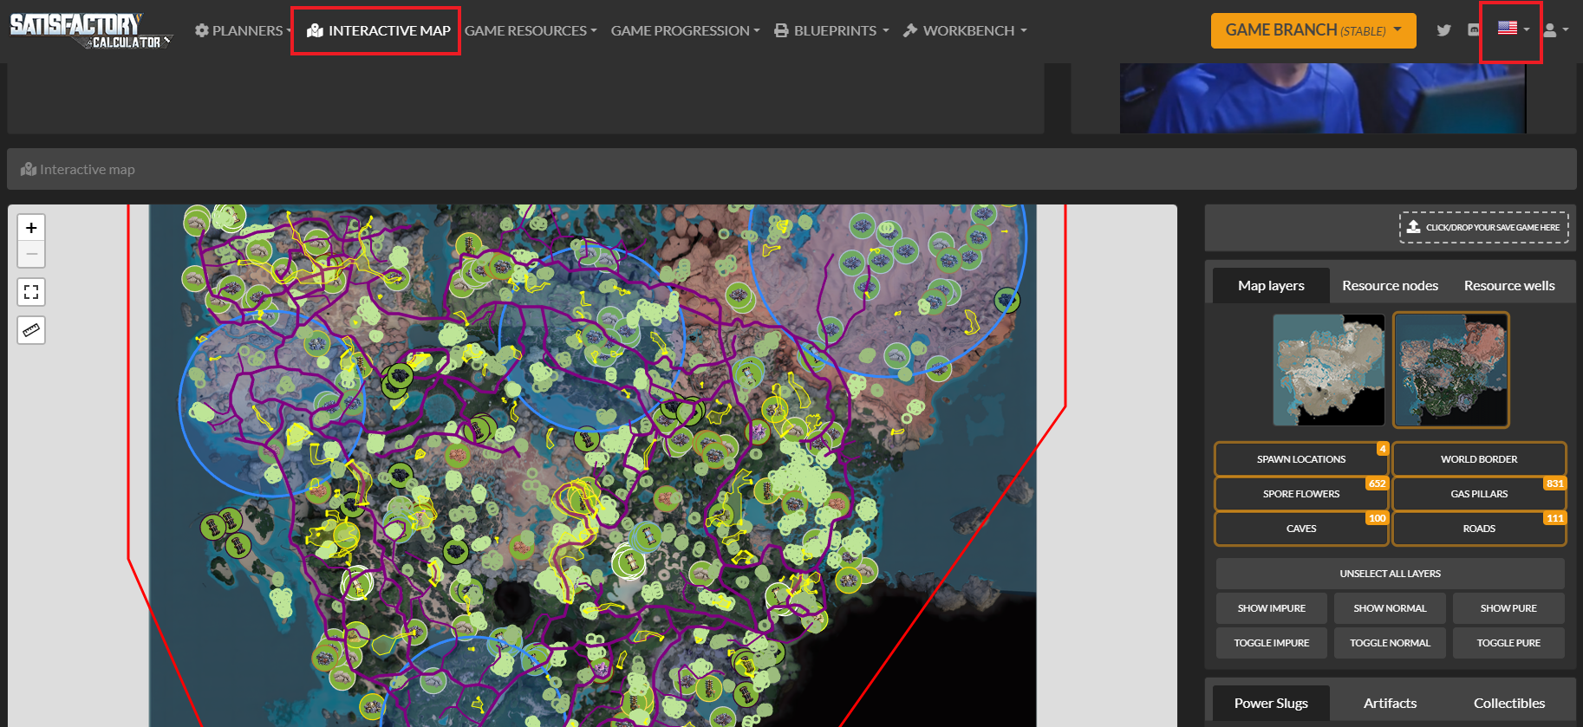Zoom in on the map
This screenshot has height=727, width=1583.
click(x=31, y=228)
